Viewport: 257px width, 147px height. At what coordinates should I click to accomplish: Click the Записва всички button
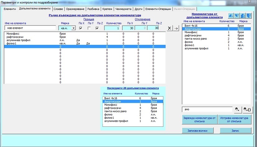coord(198,131)
